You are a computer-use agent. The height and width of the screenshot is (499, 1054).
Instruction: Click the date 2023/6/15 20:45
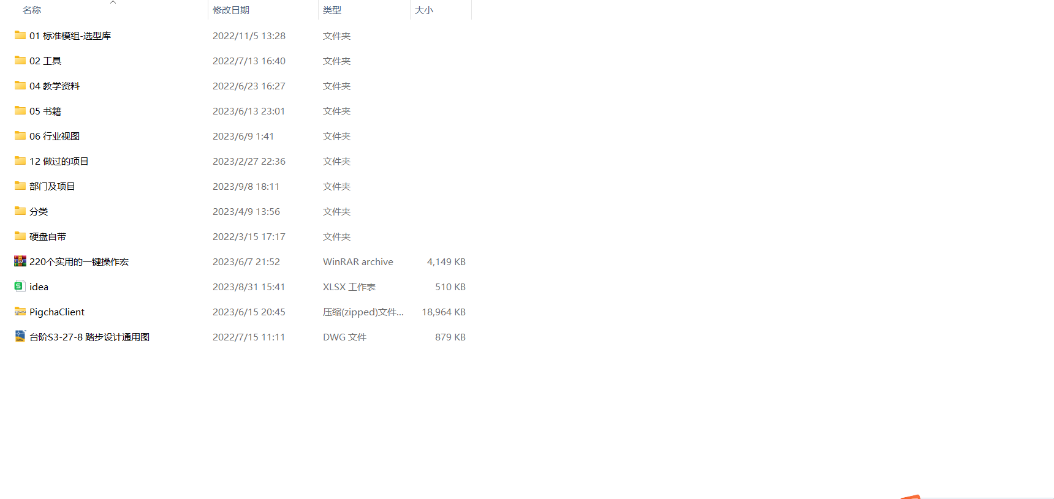click(249, 312)
